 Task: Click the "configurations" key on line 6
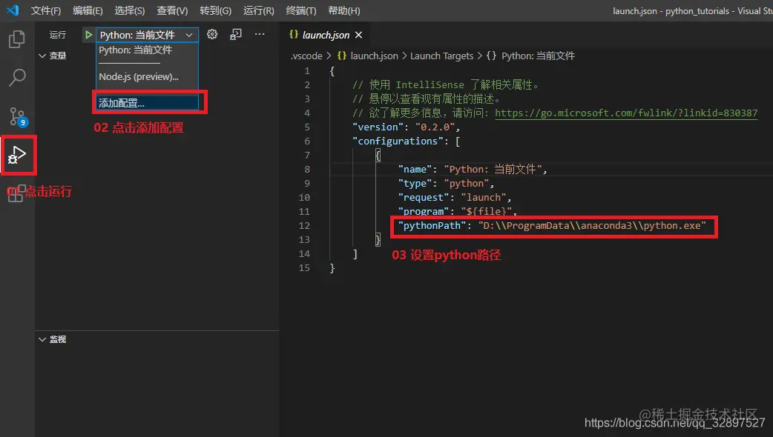click(x=398, y=141)
